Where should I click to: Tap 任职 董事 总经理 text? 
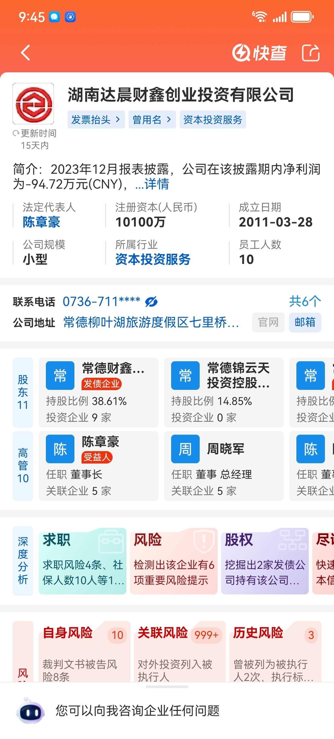(211, 475)
